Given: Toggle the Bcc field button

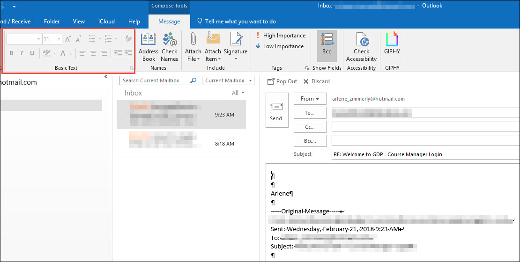Looking at the screenshot, I should coord(327,46).
